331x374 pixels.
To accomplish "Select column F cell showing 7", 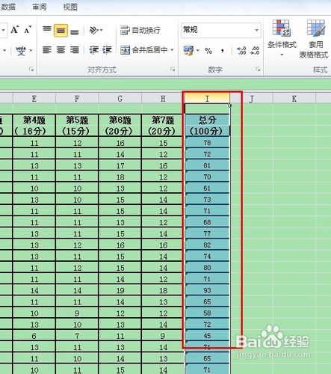I will (x=77, y=336).
